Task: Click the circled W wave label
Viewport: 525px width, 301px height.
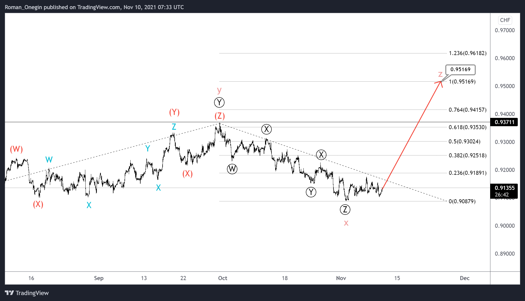Action: pyautogui.click(x=232, y=169)
